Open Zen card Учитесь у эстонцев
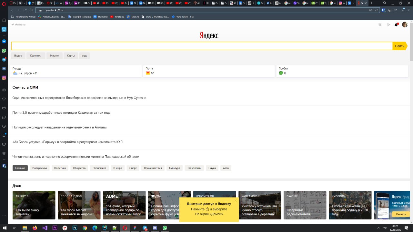The height and width of the screenshot is (232, 413). [260, 205]
